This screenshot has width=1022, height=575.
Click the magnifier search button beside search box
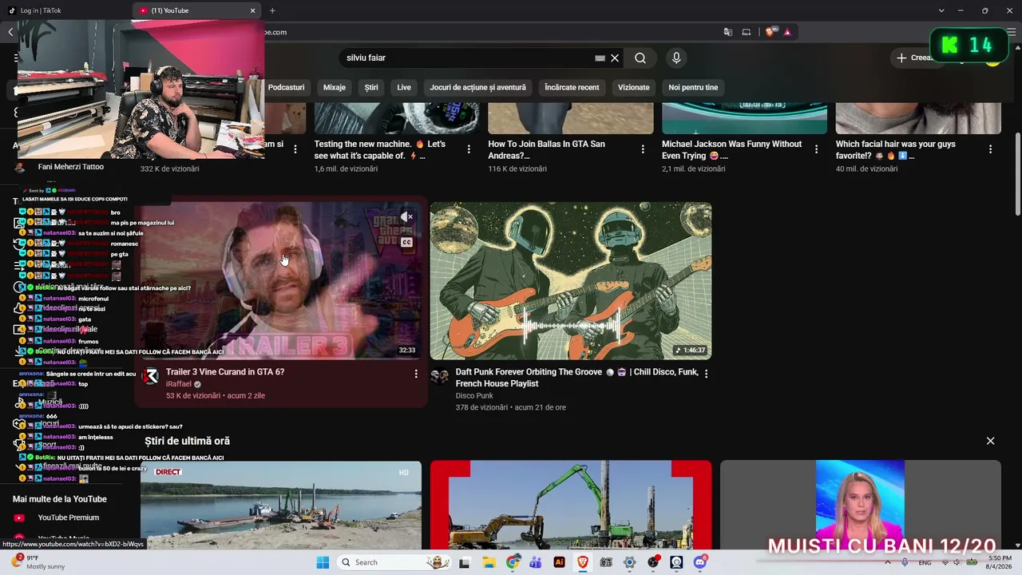[640, 58]
